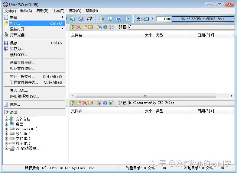Expand the Windows7(C:) drive node
237x173 pixels.
(x=6, y=129)
